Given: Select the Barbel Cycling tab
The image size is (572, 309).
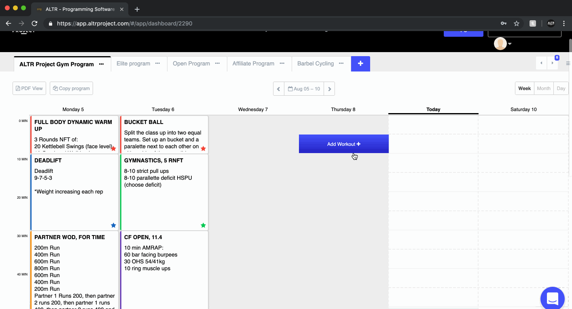Looking at the screenshot, I should 316,63.
